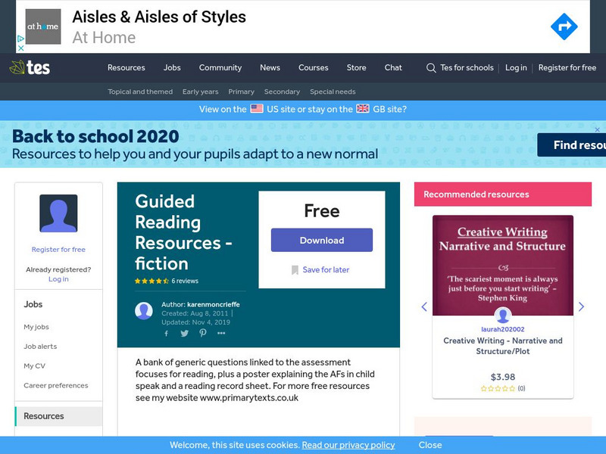Click the Find resources button
The image size is (606, 454).
(572, 145)
